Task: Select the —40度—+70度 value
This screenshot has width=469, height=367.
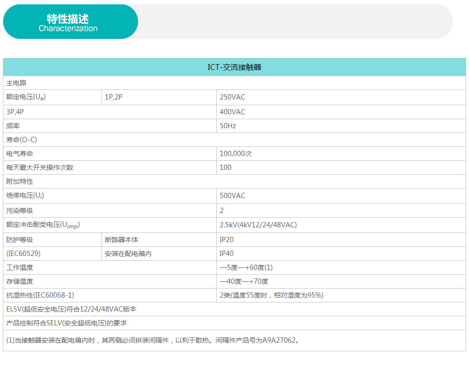Action: (x=244, y=281)
